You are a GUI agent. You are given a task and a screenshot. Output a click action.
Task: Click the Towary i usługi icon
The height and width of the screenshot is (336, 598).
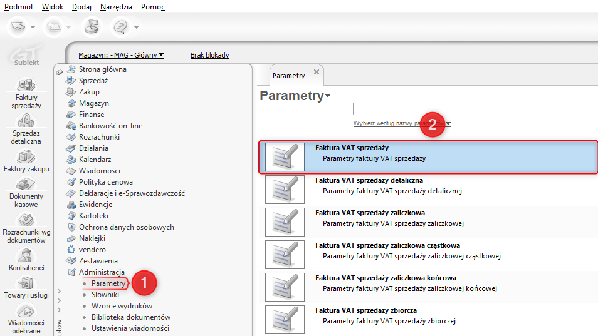(26, 284)
